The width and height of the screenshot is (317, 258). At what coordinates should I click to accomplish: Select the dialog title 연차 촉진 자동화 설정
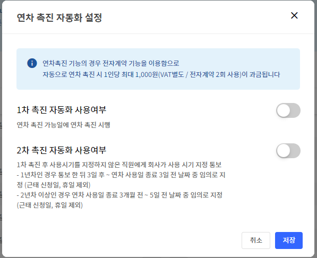tap(59, 18)
